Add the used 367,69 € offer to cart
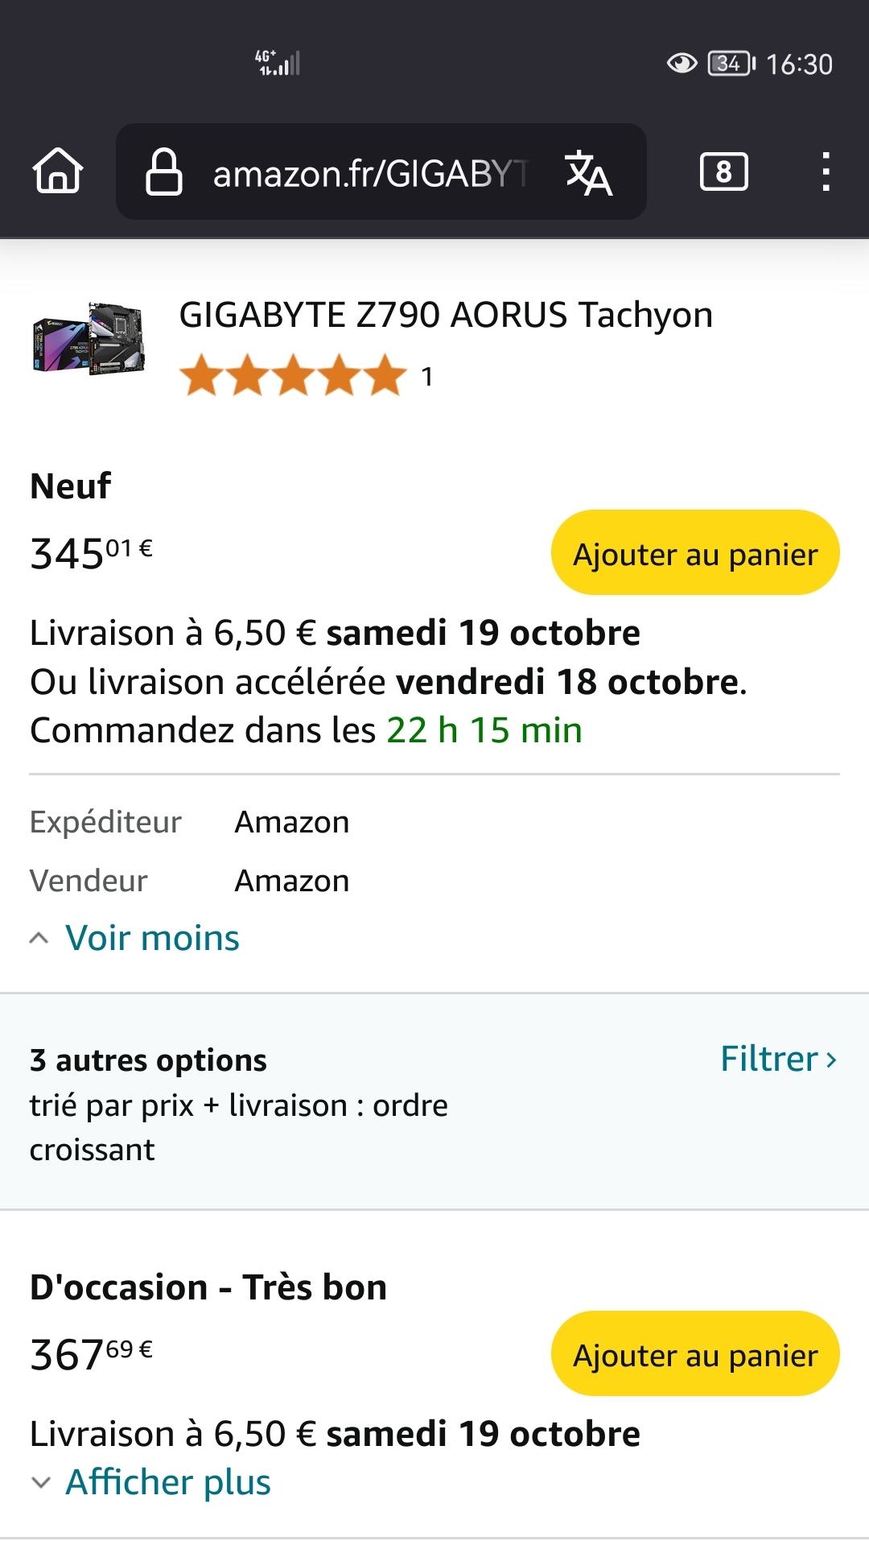This screenshot has height=1545, width=869. pos(695,1354)
